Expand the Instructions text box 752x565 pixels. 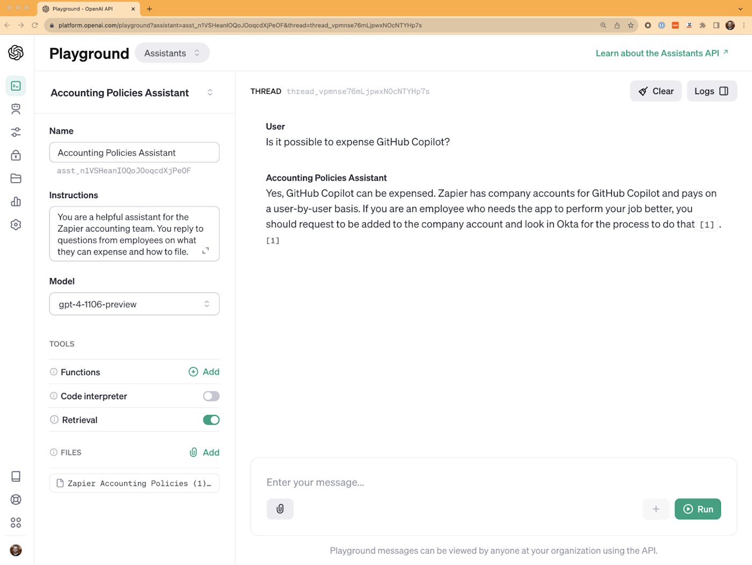(x=206, y=251)
